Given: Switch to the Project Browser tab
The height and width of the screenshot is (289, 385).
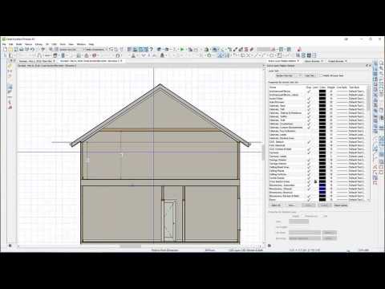Looking at the screenshot, I should 336,61.
